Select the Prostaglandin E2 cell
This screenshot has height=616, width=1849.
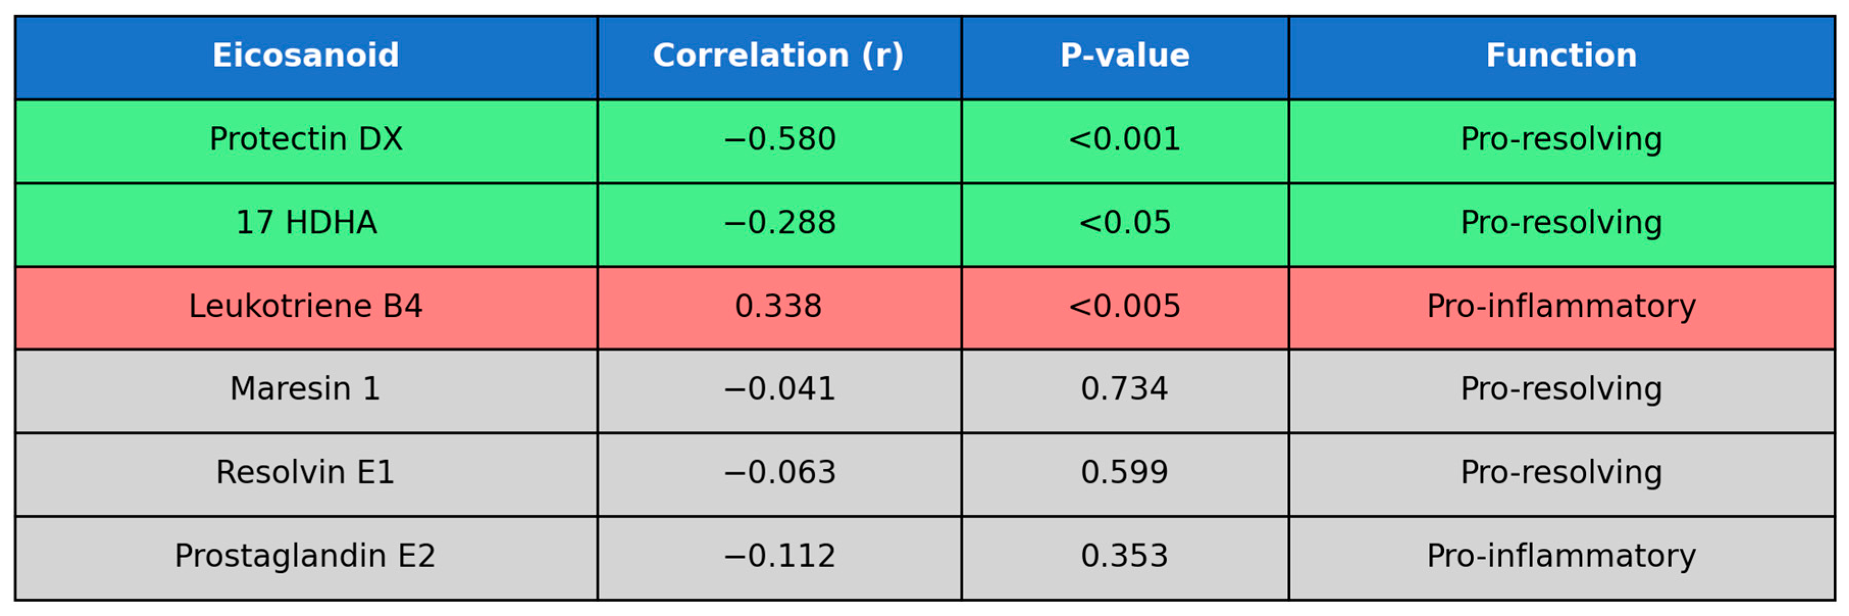tap(306, 556)
